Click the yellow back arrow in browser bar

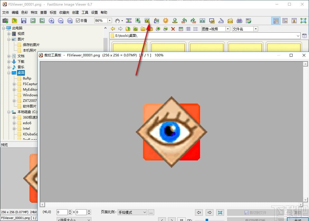pyautogui.click(x=113, y=29)
